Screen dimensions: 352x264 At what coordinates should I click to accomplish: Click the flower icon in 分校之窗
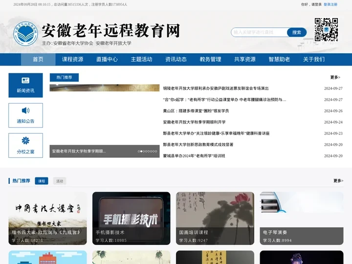point(25,141)
